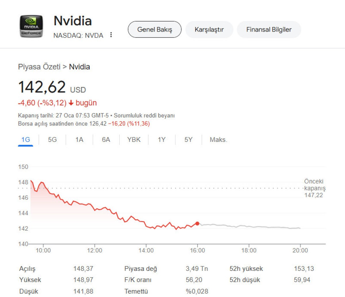Viewport: 345px width, 297px height.
Task: Select the 1G time range
Action: click(x=25, y=140)
